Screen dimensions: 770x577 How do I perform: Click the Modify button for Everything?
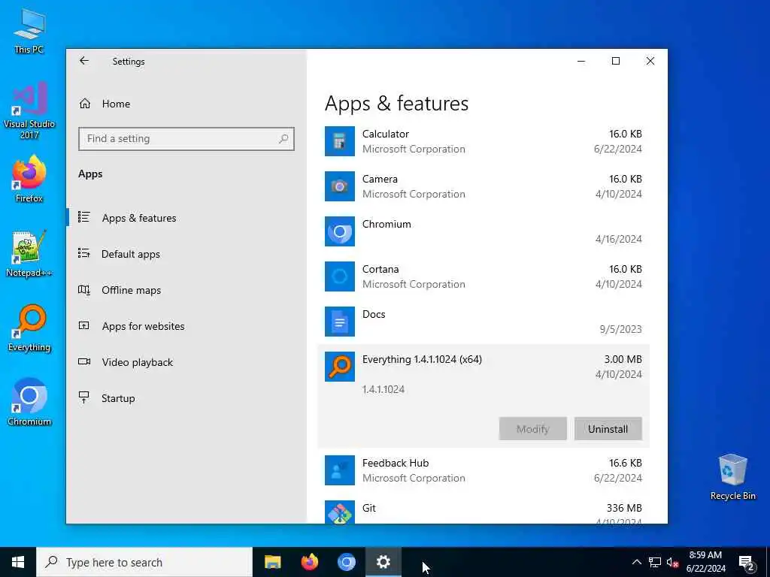point(533,429)
